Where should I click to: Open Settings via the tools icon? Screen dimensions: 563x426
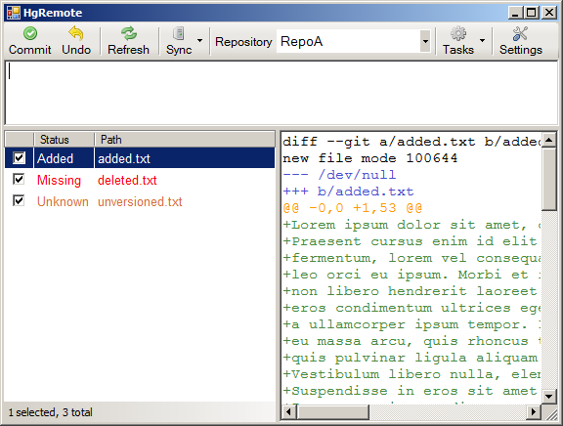tap(520, 33)
